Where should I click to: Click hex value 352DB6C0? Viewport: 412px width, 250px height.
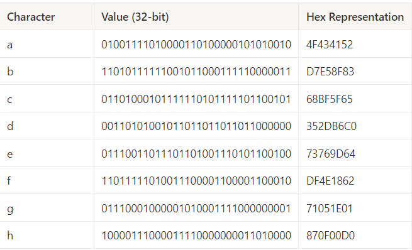[x=331, y=126]
